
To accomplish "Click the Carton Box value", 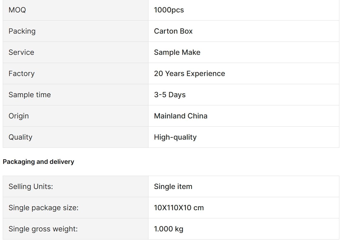I will click(173, 31).
